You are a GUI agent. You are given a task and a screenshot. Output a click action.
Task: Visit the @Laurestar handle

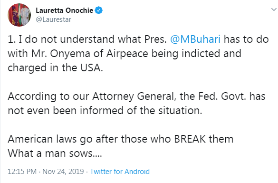pyautogui.click(x=53, y=19)
